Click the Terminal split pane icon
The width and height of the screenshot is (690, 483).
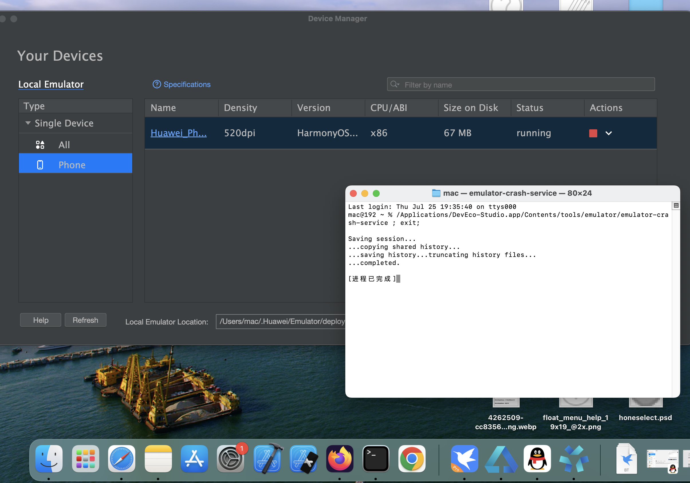click(676, 205)
